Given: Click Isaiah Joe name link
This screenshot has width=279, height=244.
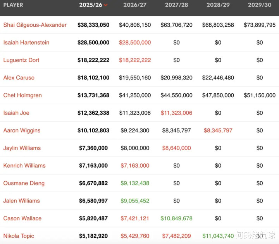Looking at the screenshot, I should pyautogui.click(x=16, y=113).
